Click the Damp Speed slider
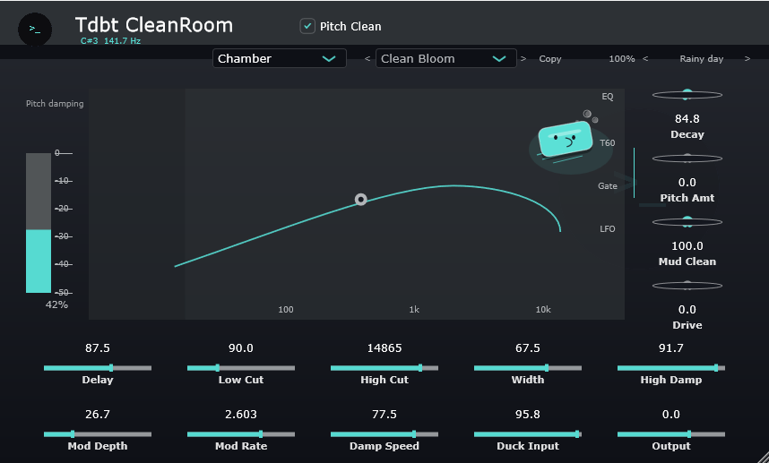This screenshot has width=769, height=463. (384, 434)
